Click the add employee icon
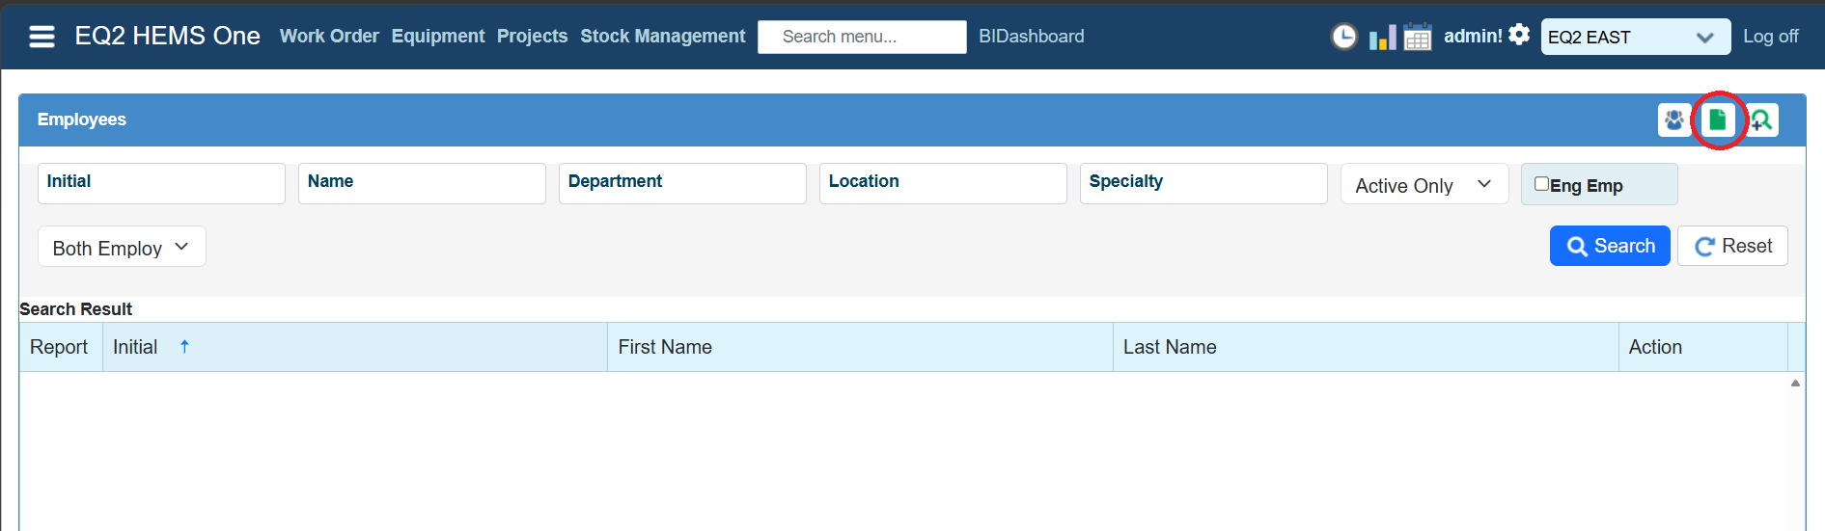 (1761, 120)
